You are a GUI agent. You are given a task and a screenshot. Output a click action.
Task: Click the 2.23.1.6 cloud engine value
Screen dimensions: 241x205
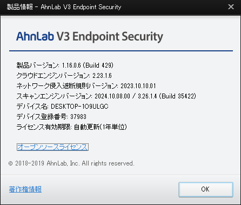pos(102,75)
